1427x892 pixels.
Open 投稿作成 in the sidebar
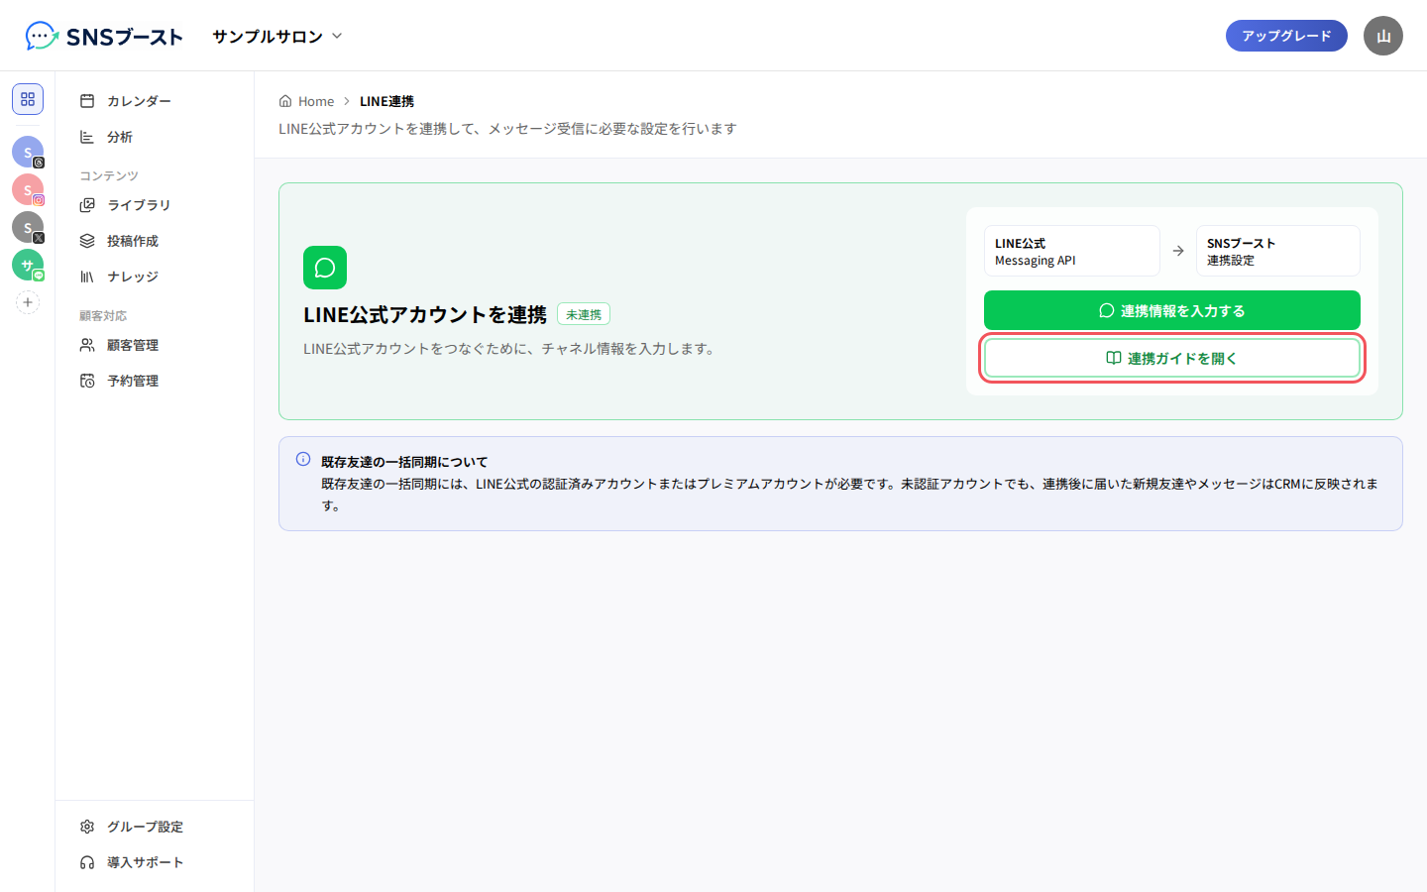click(x=155, y=241)
